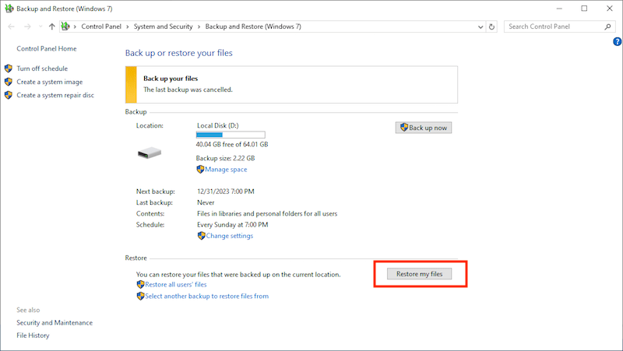
Task: Click 'Backup size: 2.22 GB' text
Action: [x=225, y=158]
